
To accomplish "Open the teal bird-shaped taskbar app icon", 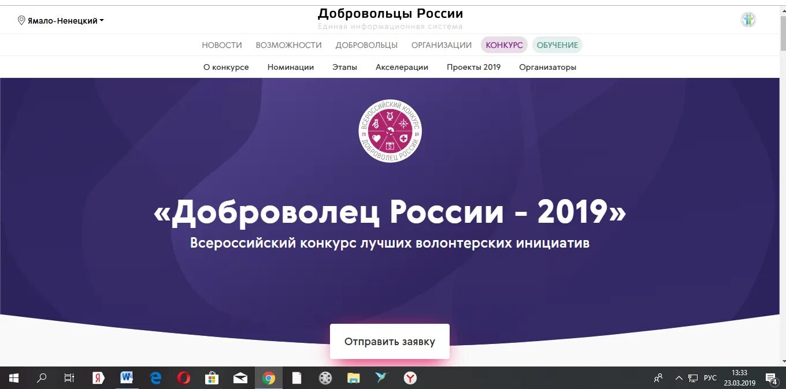I will pyautogui.click(x=381, y=378).
